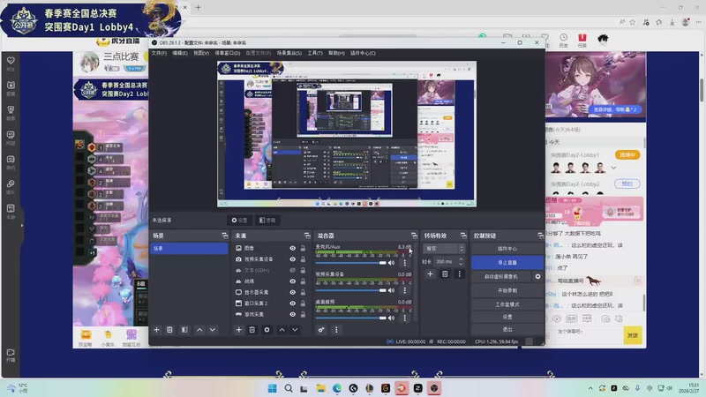Pop out the 控制按钮 dock panel
706x397 pixels.
click(540, 236)
